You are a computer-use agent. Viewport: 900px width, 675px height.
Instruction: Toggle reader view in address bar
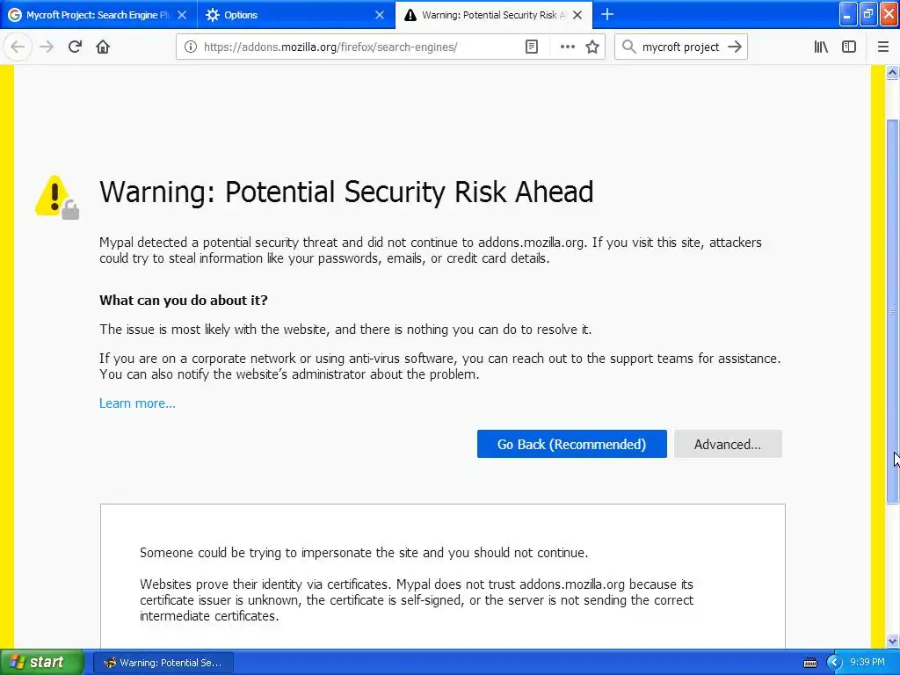[x=532, y=47]
